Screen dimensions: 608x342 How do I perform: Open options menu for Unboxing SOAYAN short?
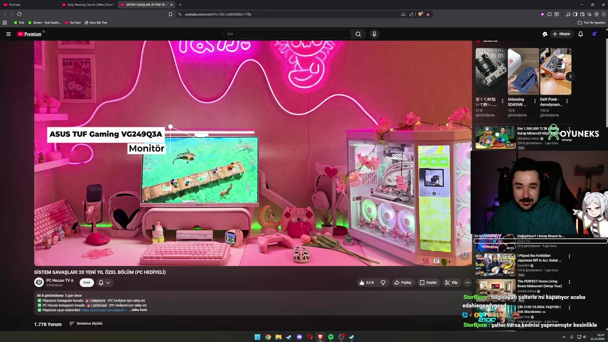pyautogui.click(x=535, y=101)
